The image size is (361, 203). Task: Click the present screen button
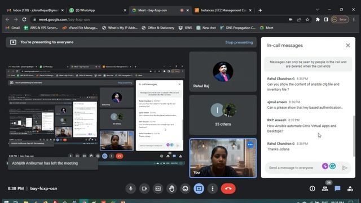[199, 189]
